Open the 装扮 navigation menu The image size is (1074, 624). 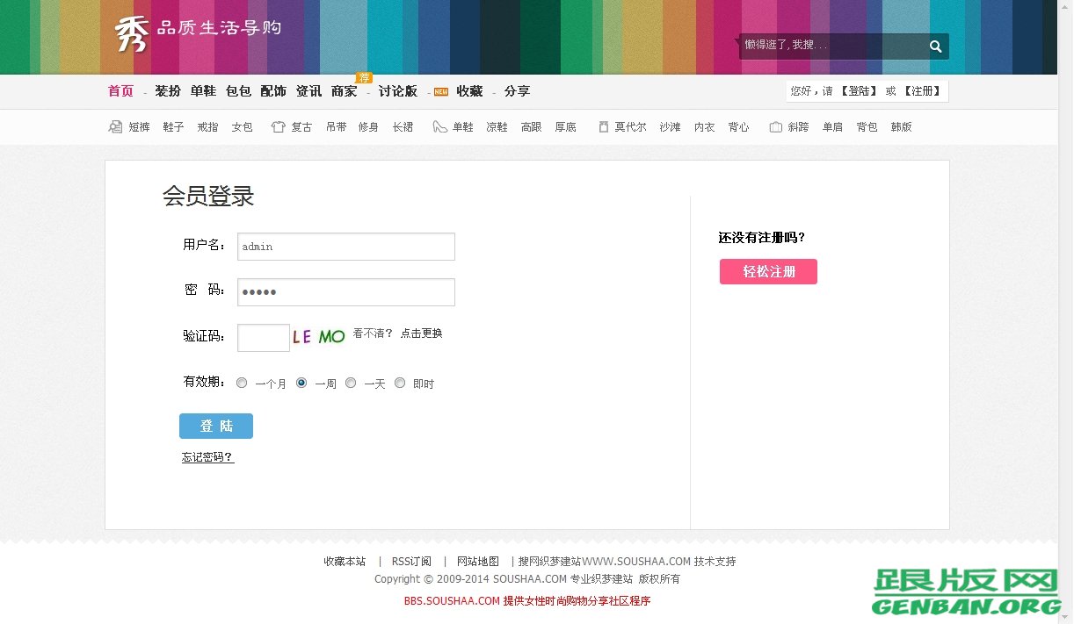(x=167, y=90)
